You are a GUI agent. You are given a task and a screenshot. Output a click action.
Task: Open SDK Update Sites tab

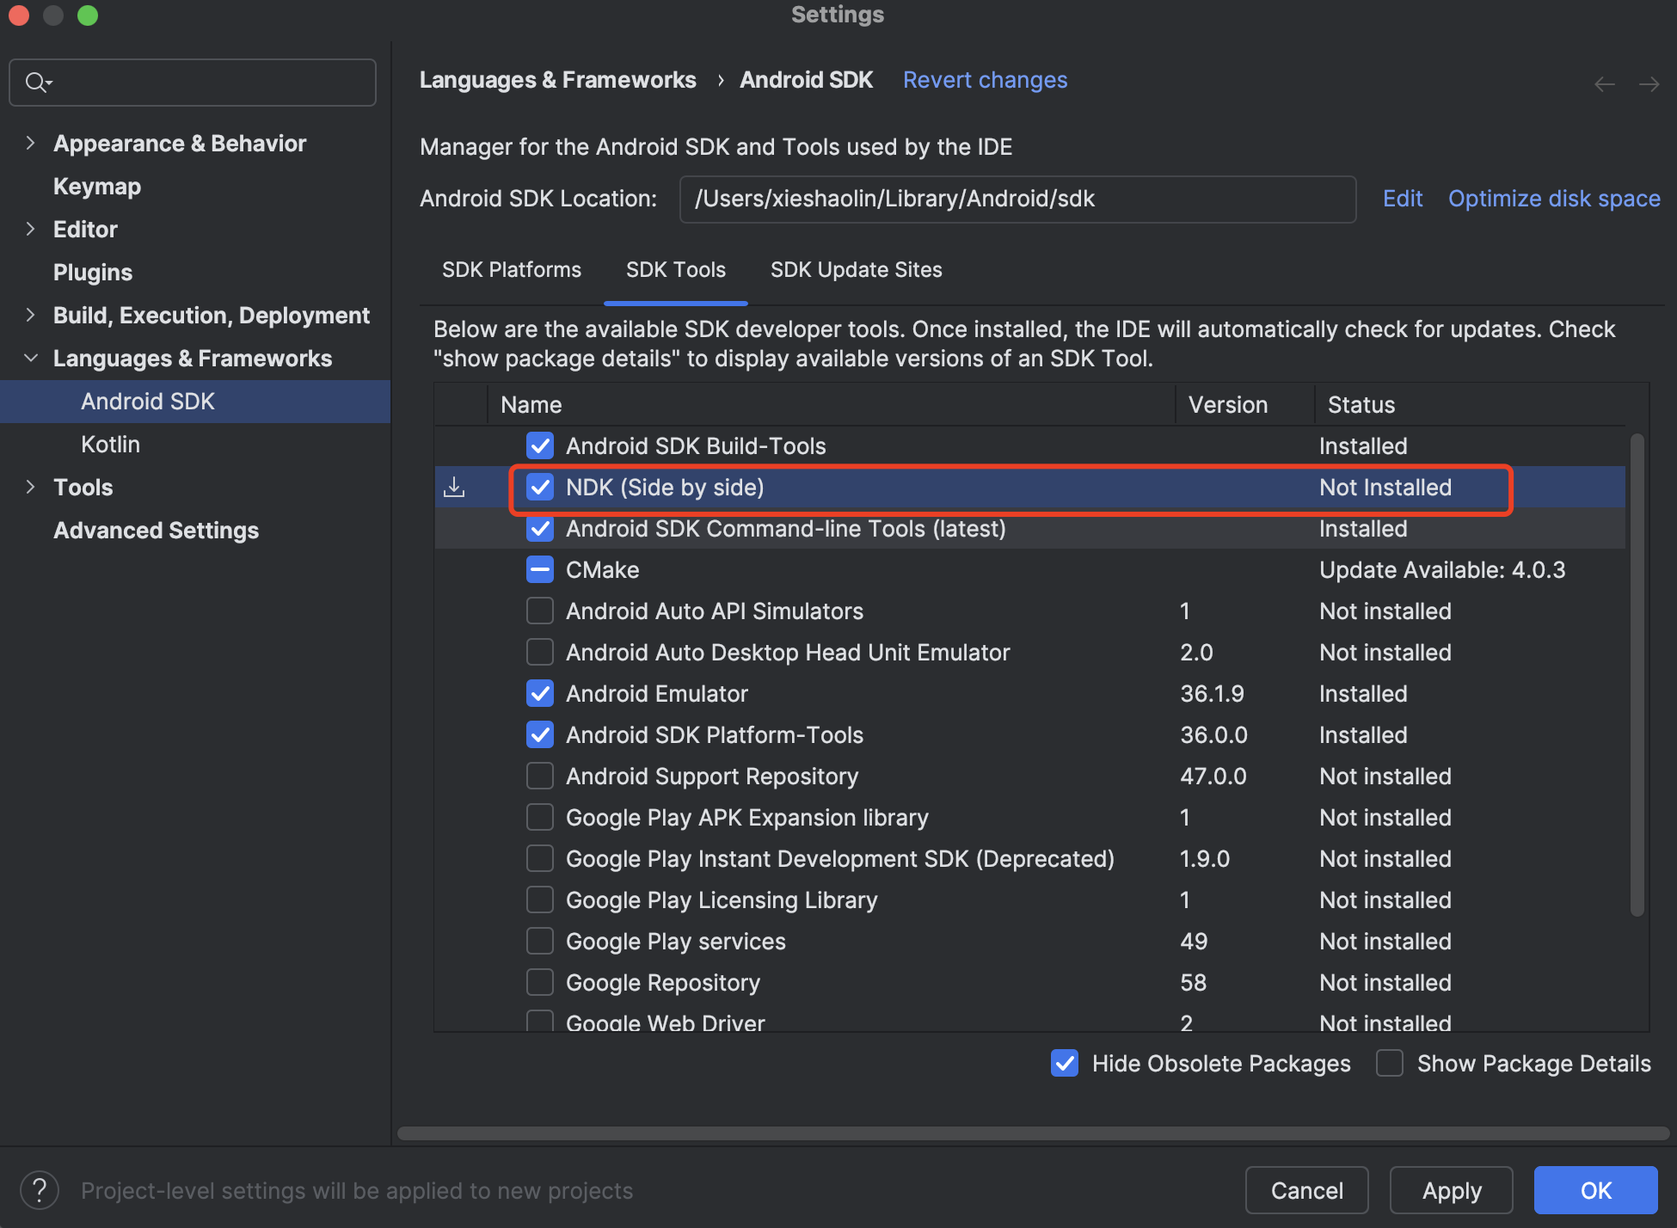(857, 270)
